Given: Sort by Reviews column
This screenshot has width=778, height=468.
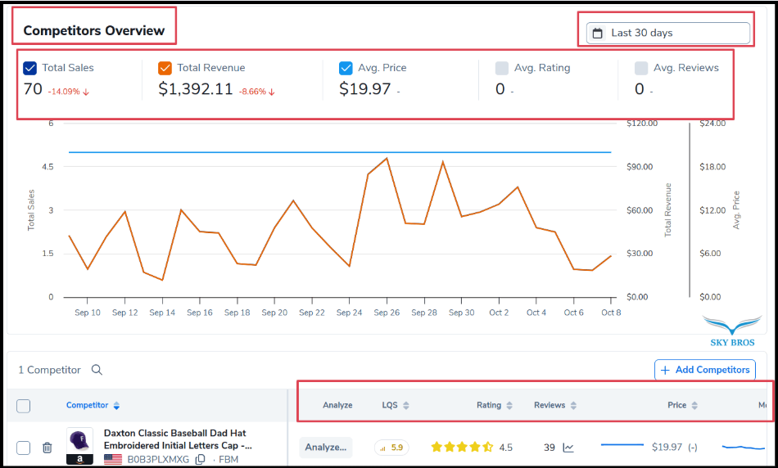Looking at the screenshot, I should [x=555, y=406].
